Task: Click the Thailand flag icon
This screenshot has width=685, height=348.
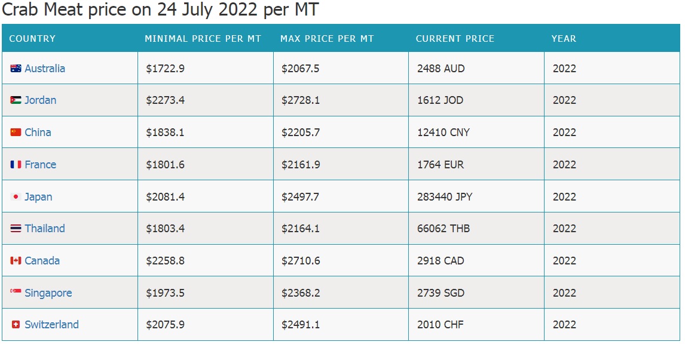Action: (16, 229)
